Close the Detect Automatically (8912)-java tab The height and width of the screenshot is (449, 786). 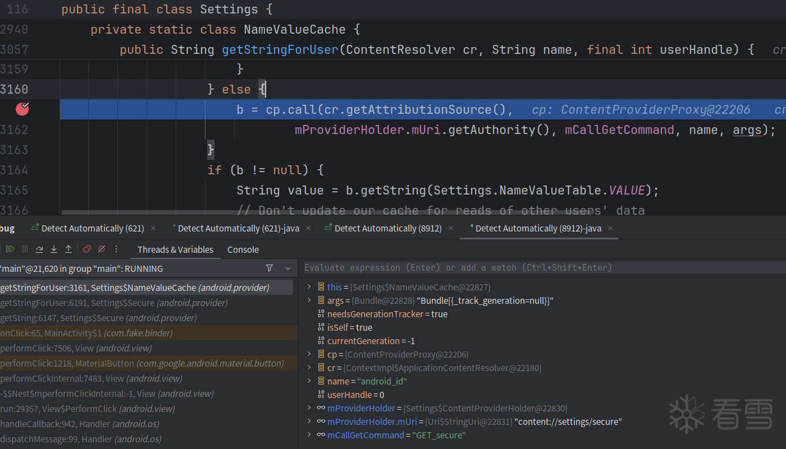click(x=610, y=228)
